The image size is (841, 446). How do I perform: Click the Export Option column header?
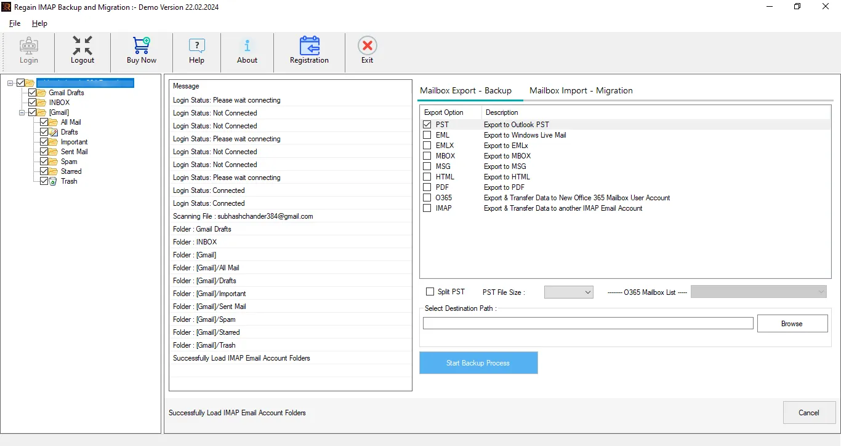coord(451,112)
